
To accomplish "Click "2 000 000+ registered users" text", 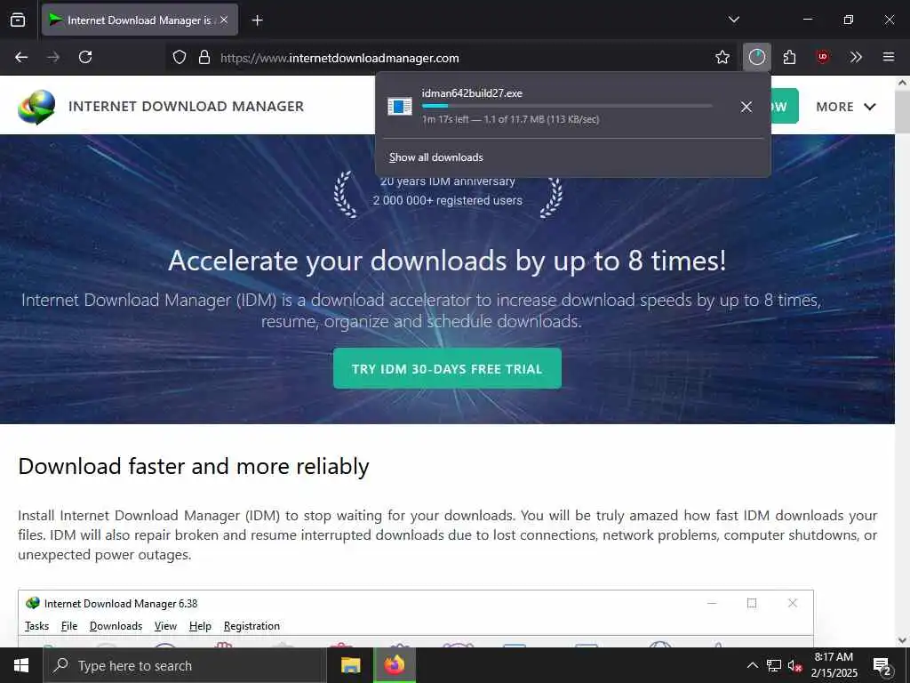I will point(447,200).
